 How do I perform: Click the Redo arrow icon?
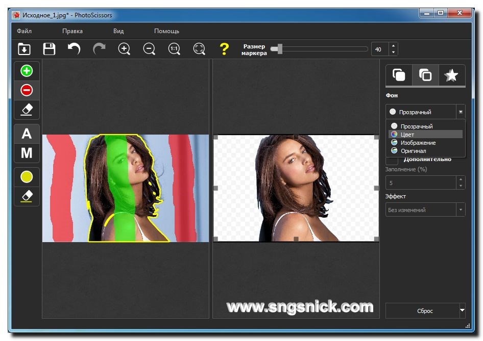tap(99, 49)
